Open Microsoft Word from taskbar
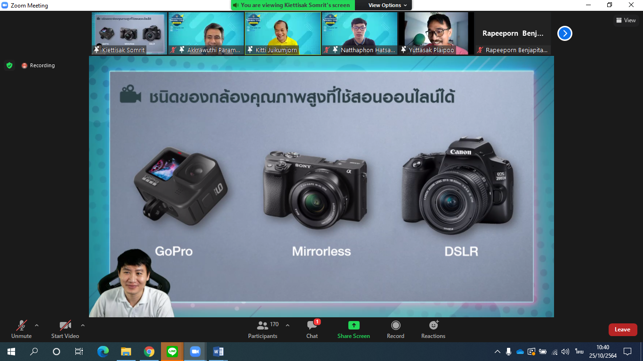643x361 pixels. (x=218, y=351)
